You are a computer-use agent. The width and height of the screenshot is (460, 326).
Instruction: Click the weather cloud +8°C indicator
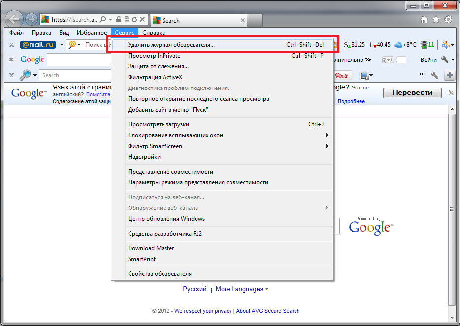tap(405, 45)
